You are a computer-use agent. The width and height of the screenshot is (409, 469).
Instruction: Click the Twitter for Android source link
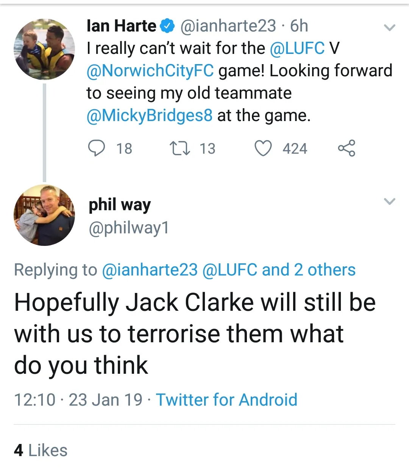[226, 400]
